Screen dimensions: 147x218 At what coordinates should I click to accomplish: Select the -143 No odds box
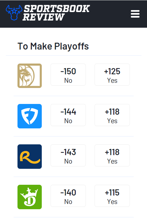pyautogui.click(x=68, y=155)
